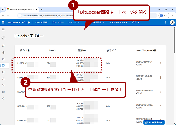Reload the page with refresh icon
176x125 pixels.
[13, 16]
